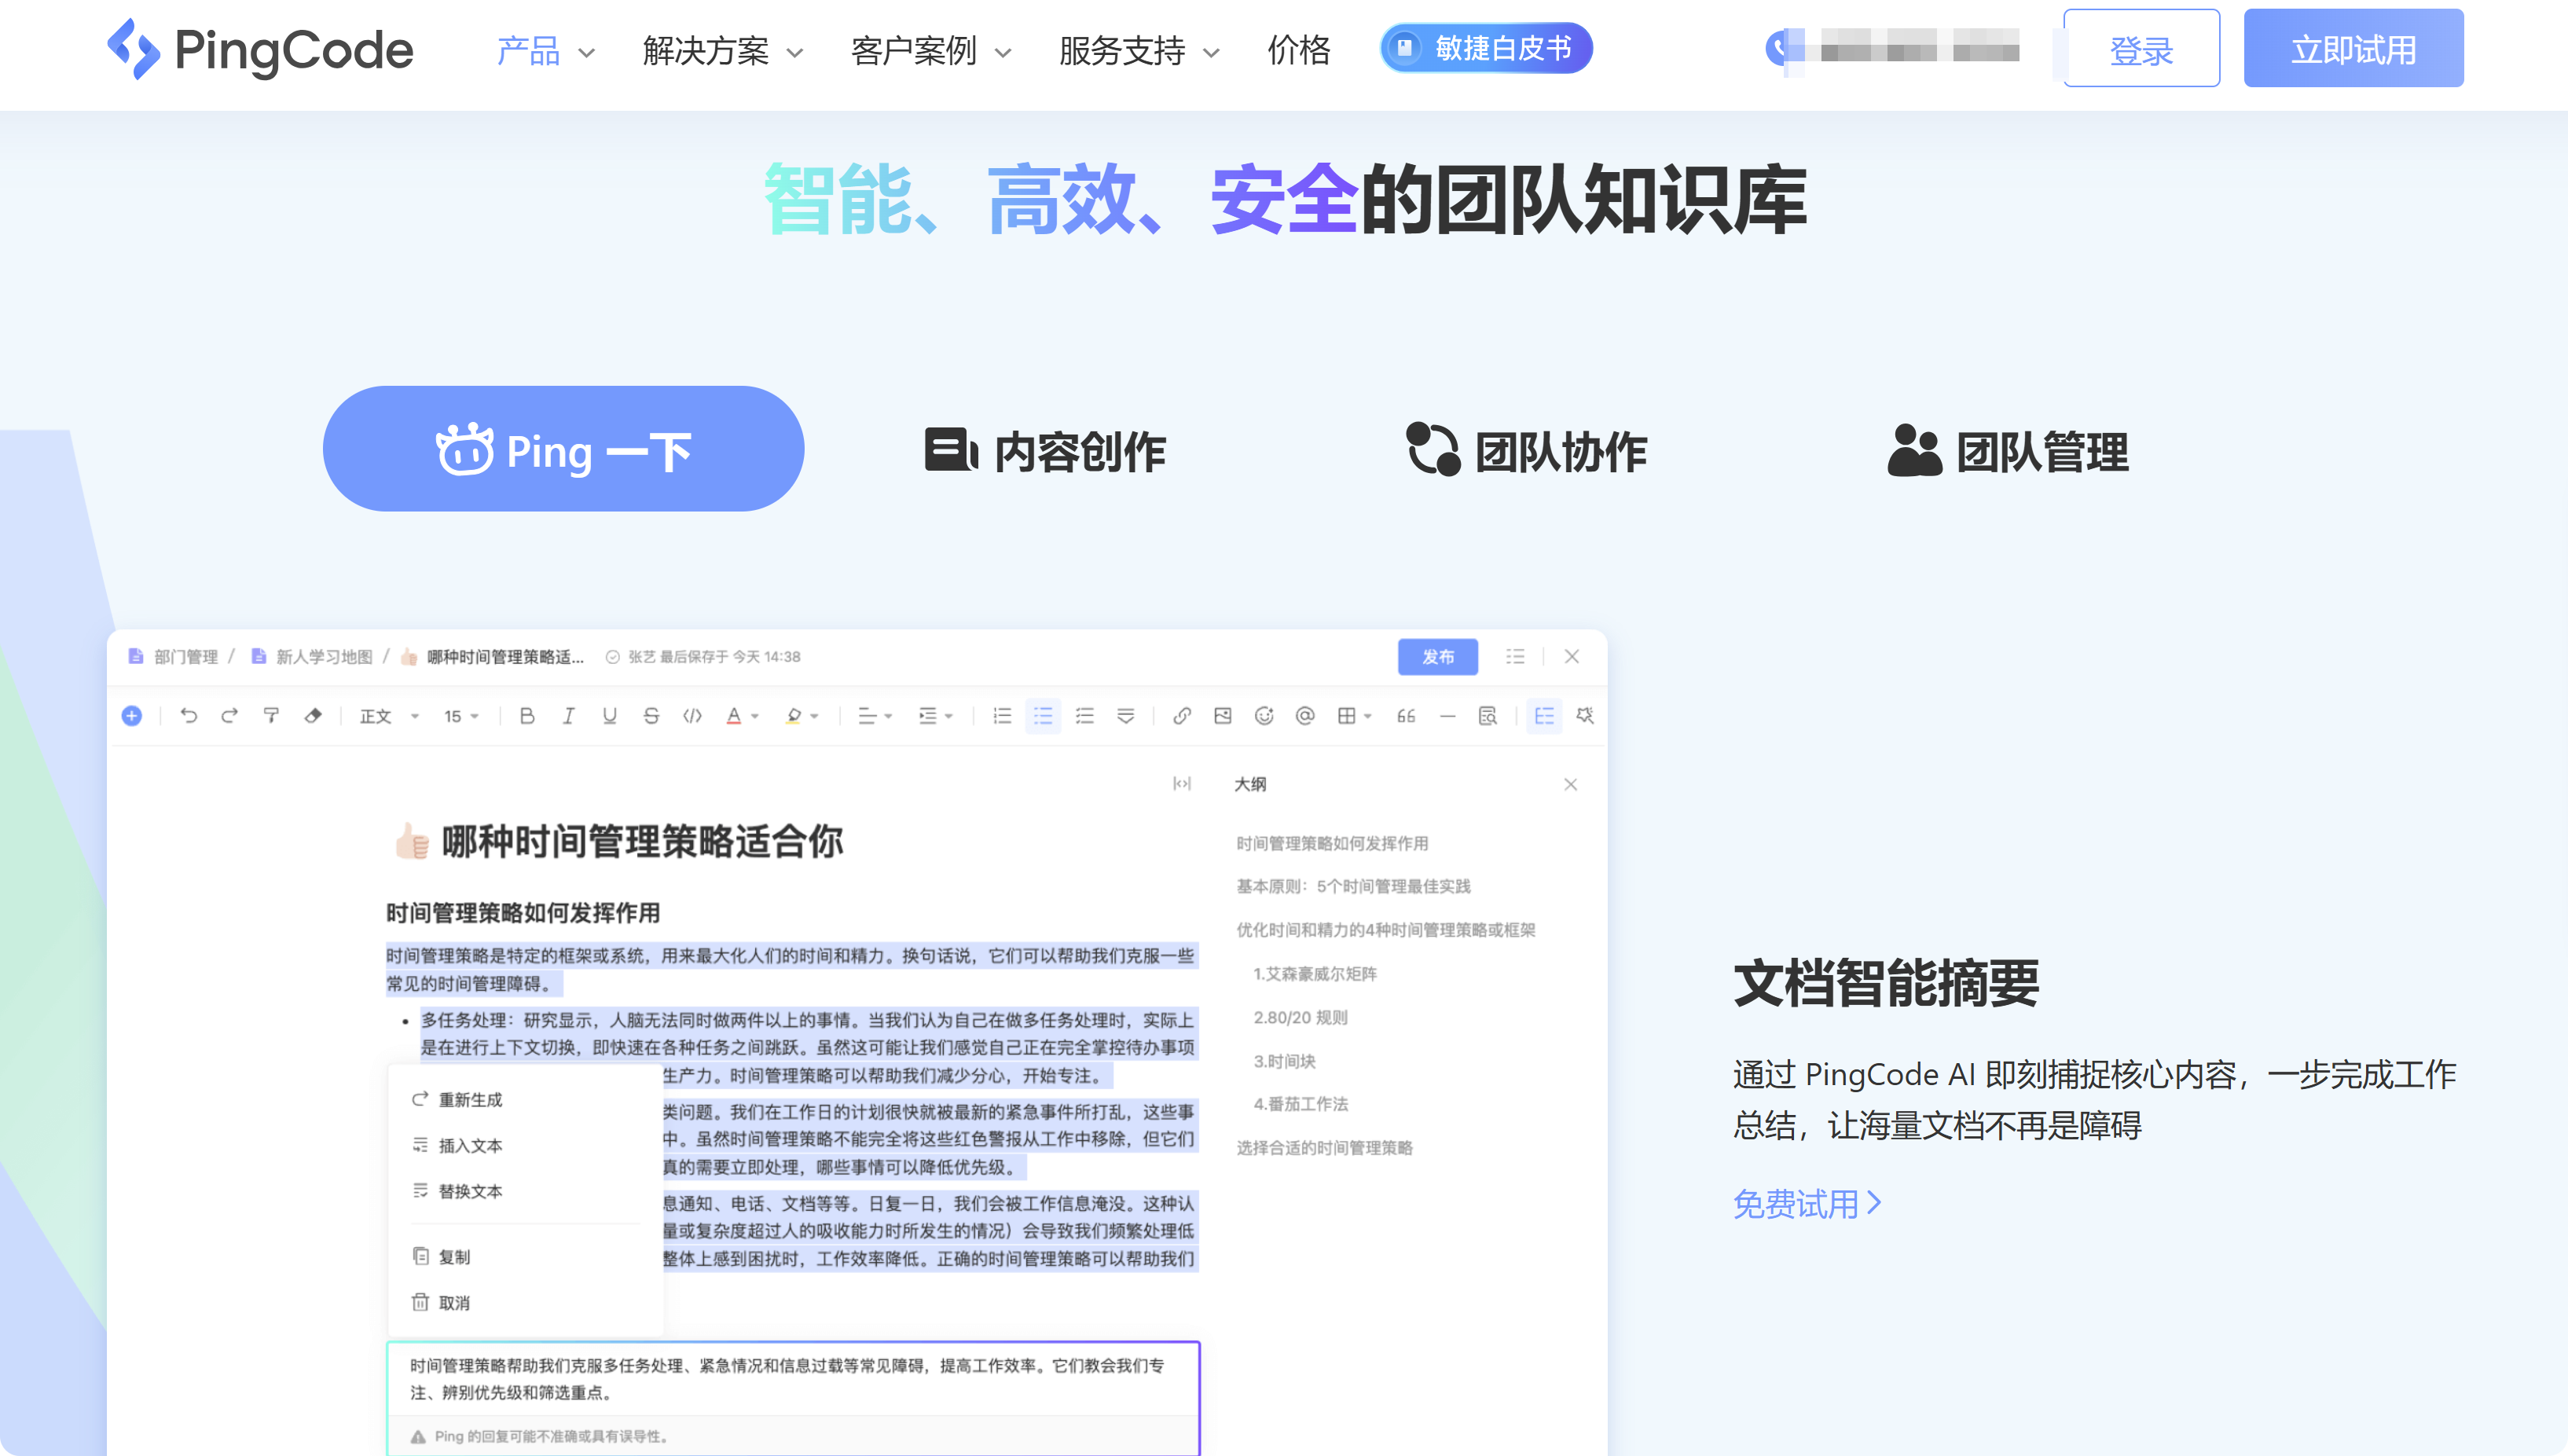
Task: Open the text highlight color picker
Action: (800, 716)
